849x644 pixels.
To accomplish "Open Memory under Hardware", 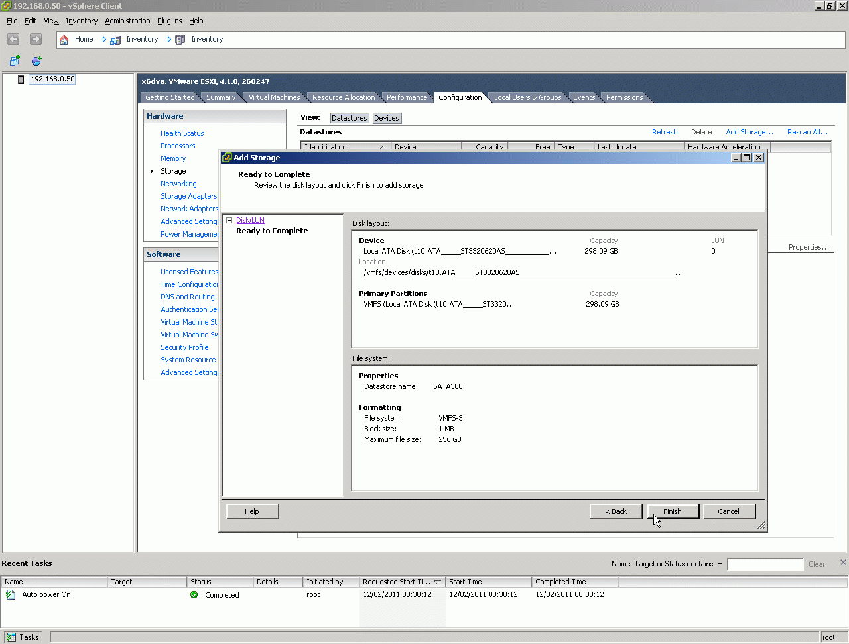I will [x=173, y=158].
